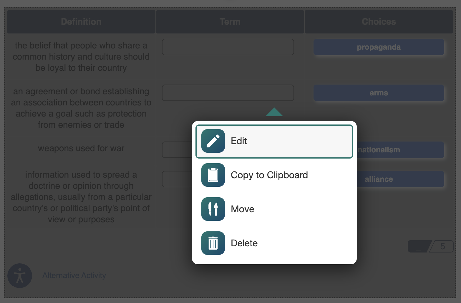Choose "Move" from the popup menu
The height and width of the screenshot is (303, 461).
242,209
